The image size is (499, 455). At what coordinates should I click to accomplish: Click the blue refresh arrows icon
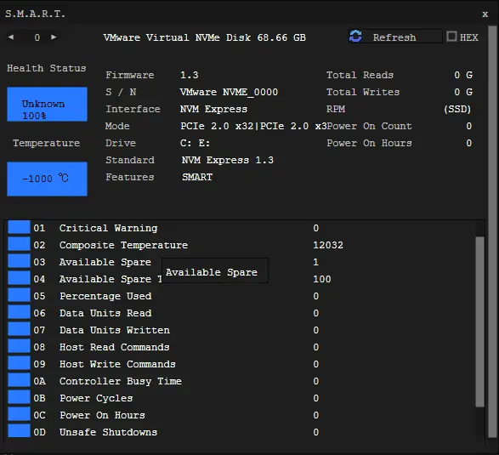[x=355, y=37]
